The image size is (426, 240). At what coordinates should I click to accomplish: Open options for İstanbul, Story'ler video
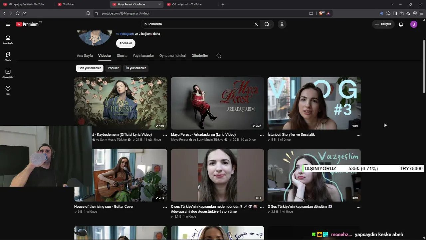point(358,135)
